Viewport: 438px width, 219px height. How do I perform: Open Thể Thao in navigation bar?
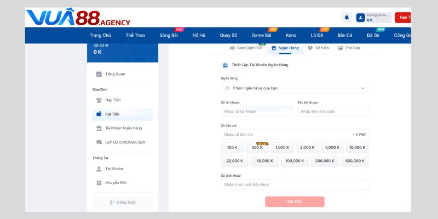pyautogui.click(x=135, y=36)
